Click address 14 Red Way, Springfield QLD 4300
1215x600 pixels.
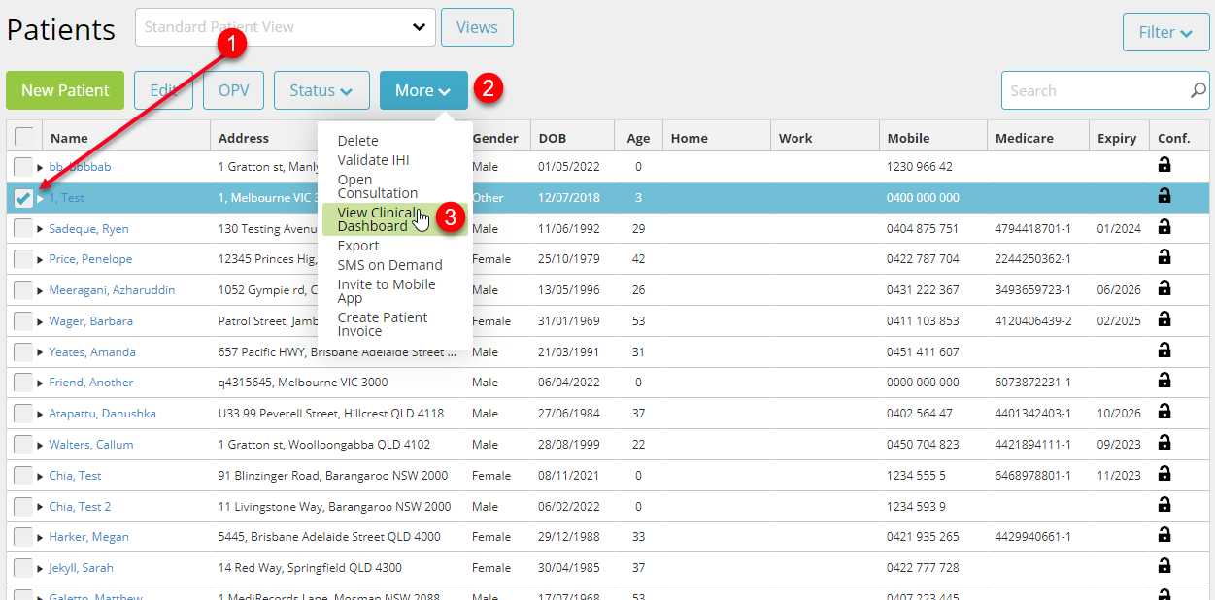pyautogui.click(x=310, y=568)
